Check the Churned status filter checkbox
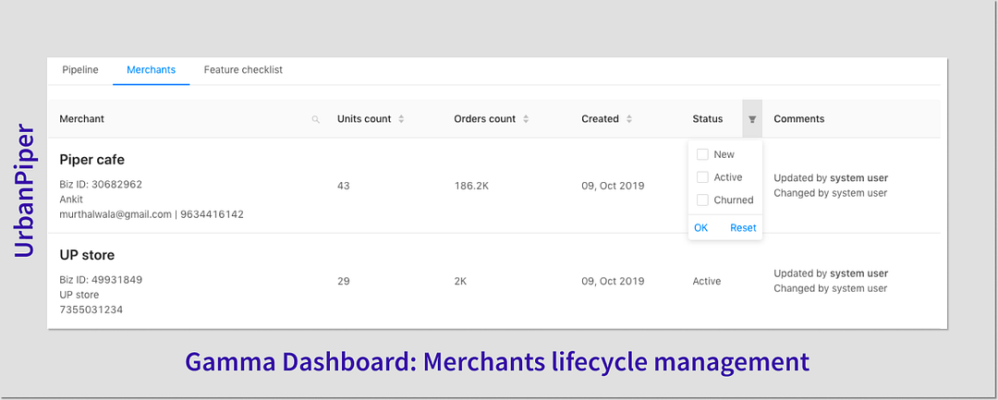The height and width of the screenshot is (400, 998). pyautogui.click(x=702, y=200)
